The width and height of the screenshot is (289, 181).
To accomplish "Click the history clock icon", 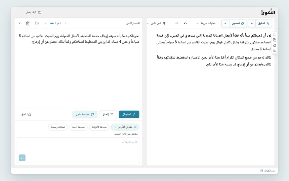I will pos(37,24).
